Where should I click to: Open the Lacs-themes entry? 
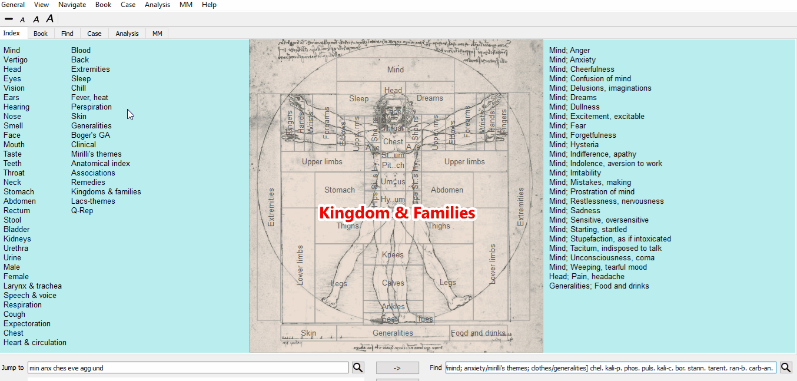pyautogui.click(x=93, y=201)
